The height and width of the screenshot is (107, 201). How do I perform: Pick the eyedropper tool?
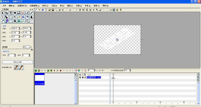click(x=3, y=21)
